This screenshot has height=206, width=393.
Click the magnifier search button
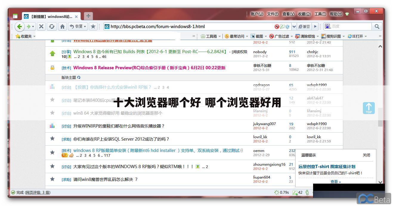[377, 27]
